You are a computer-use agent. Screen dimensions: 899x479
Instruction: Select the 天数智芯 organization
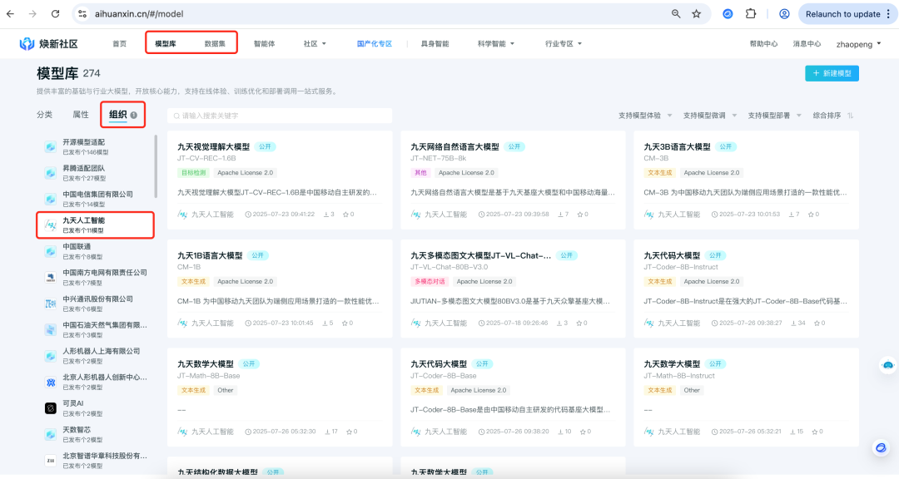[x=96, y=434]
